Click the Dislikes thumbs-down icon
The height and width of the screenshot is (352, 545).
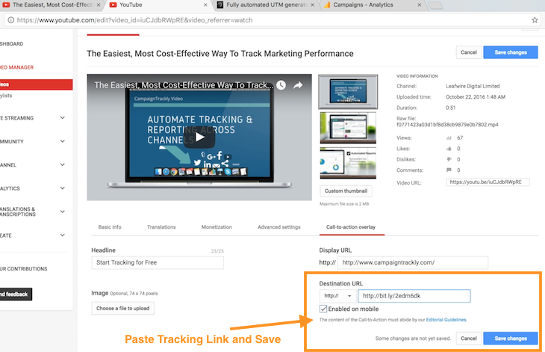[449, 159]
